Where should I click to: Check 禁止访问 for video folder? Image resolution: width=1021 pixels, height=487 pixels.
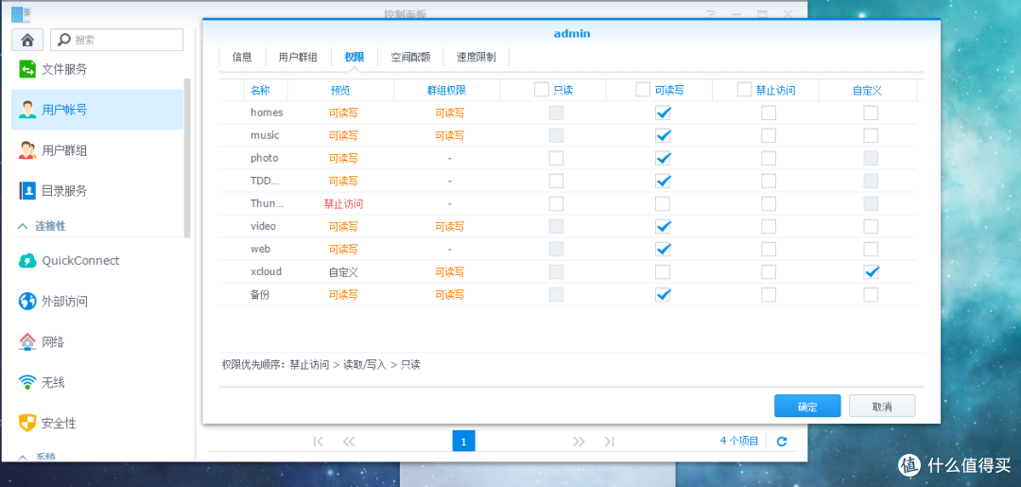coord(769,227)
